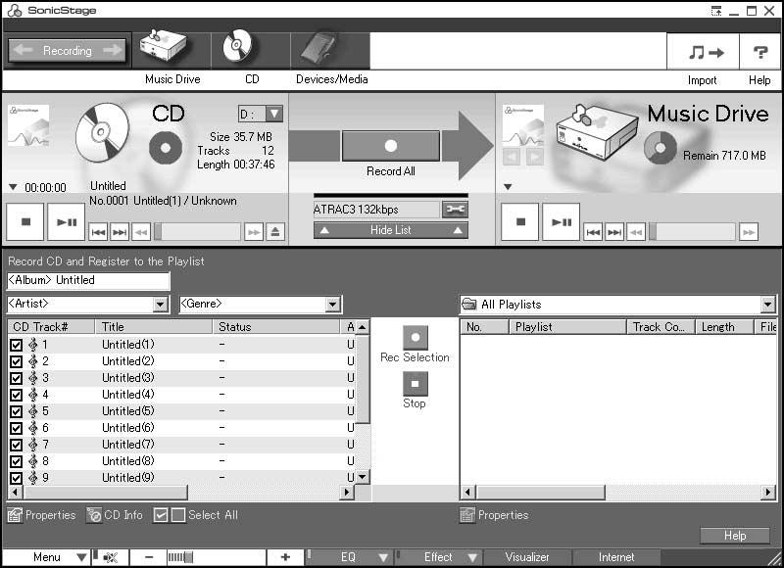The width and height of the screenshot is (784, 568).
Task: Sort playlists by Length column
Action: tap(724, 327)
